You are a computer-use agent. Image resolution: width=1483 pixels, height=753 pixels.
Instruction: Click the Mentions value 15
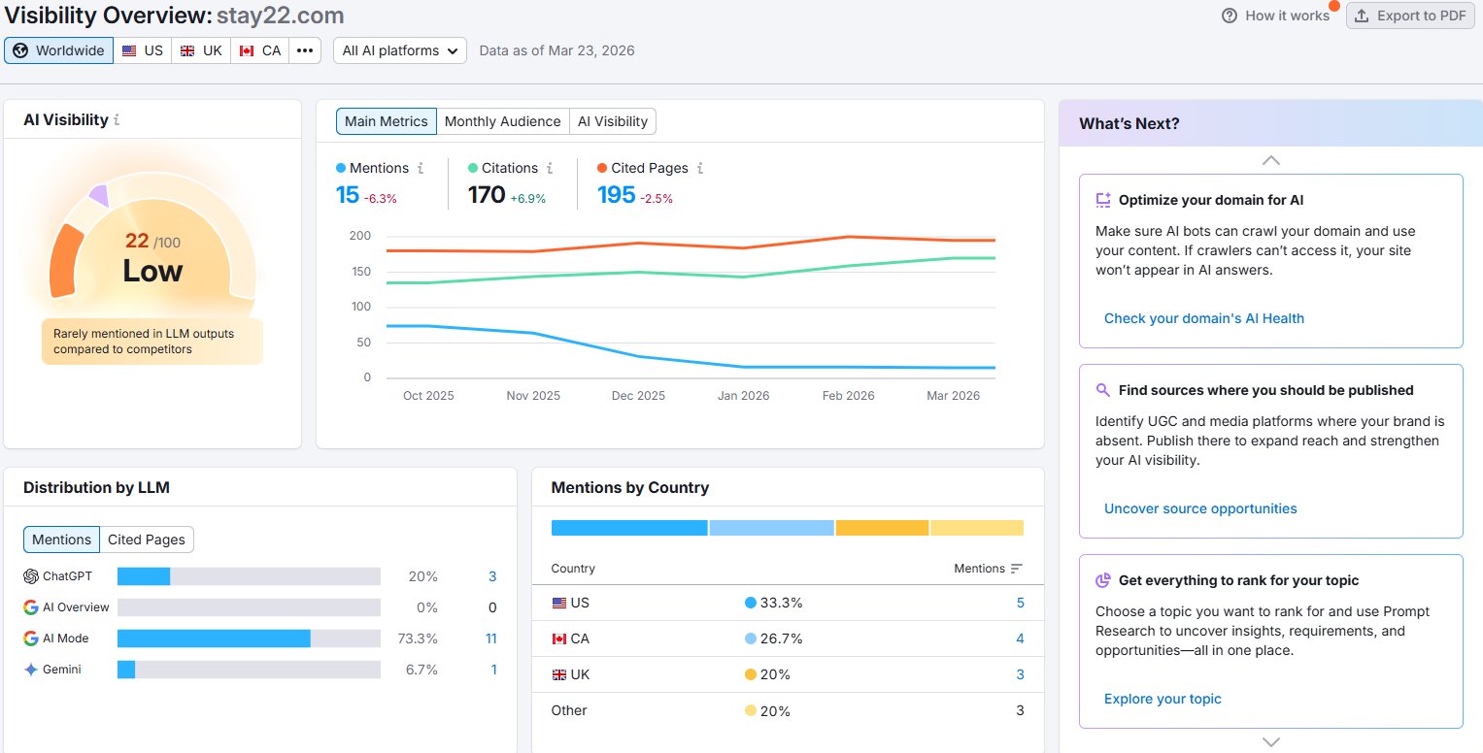click(347, 195)
